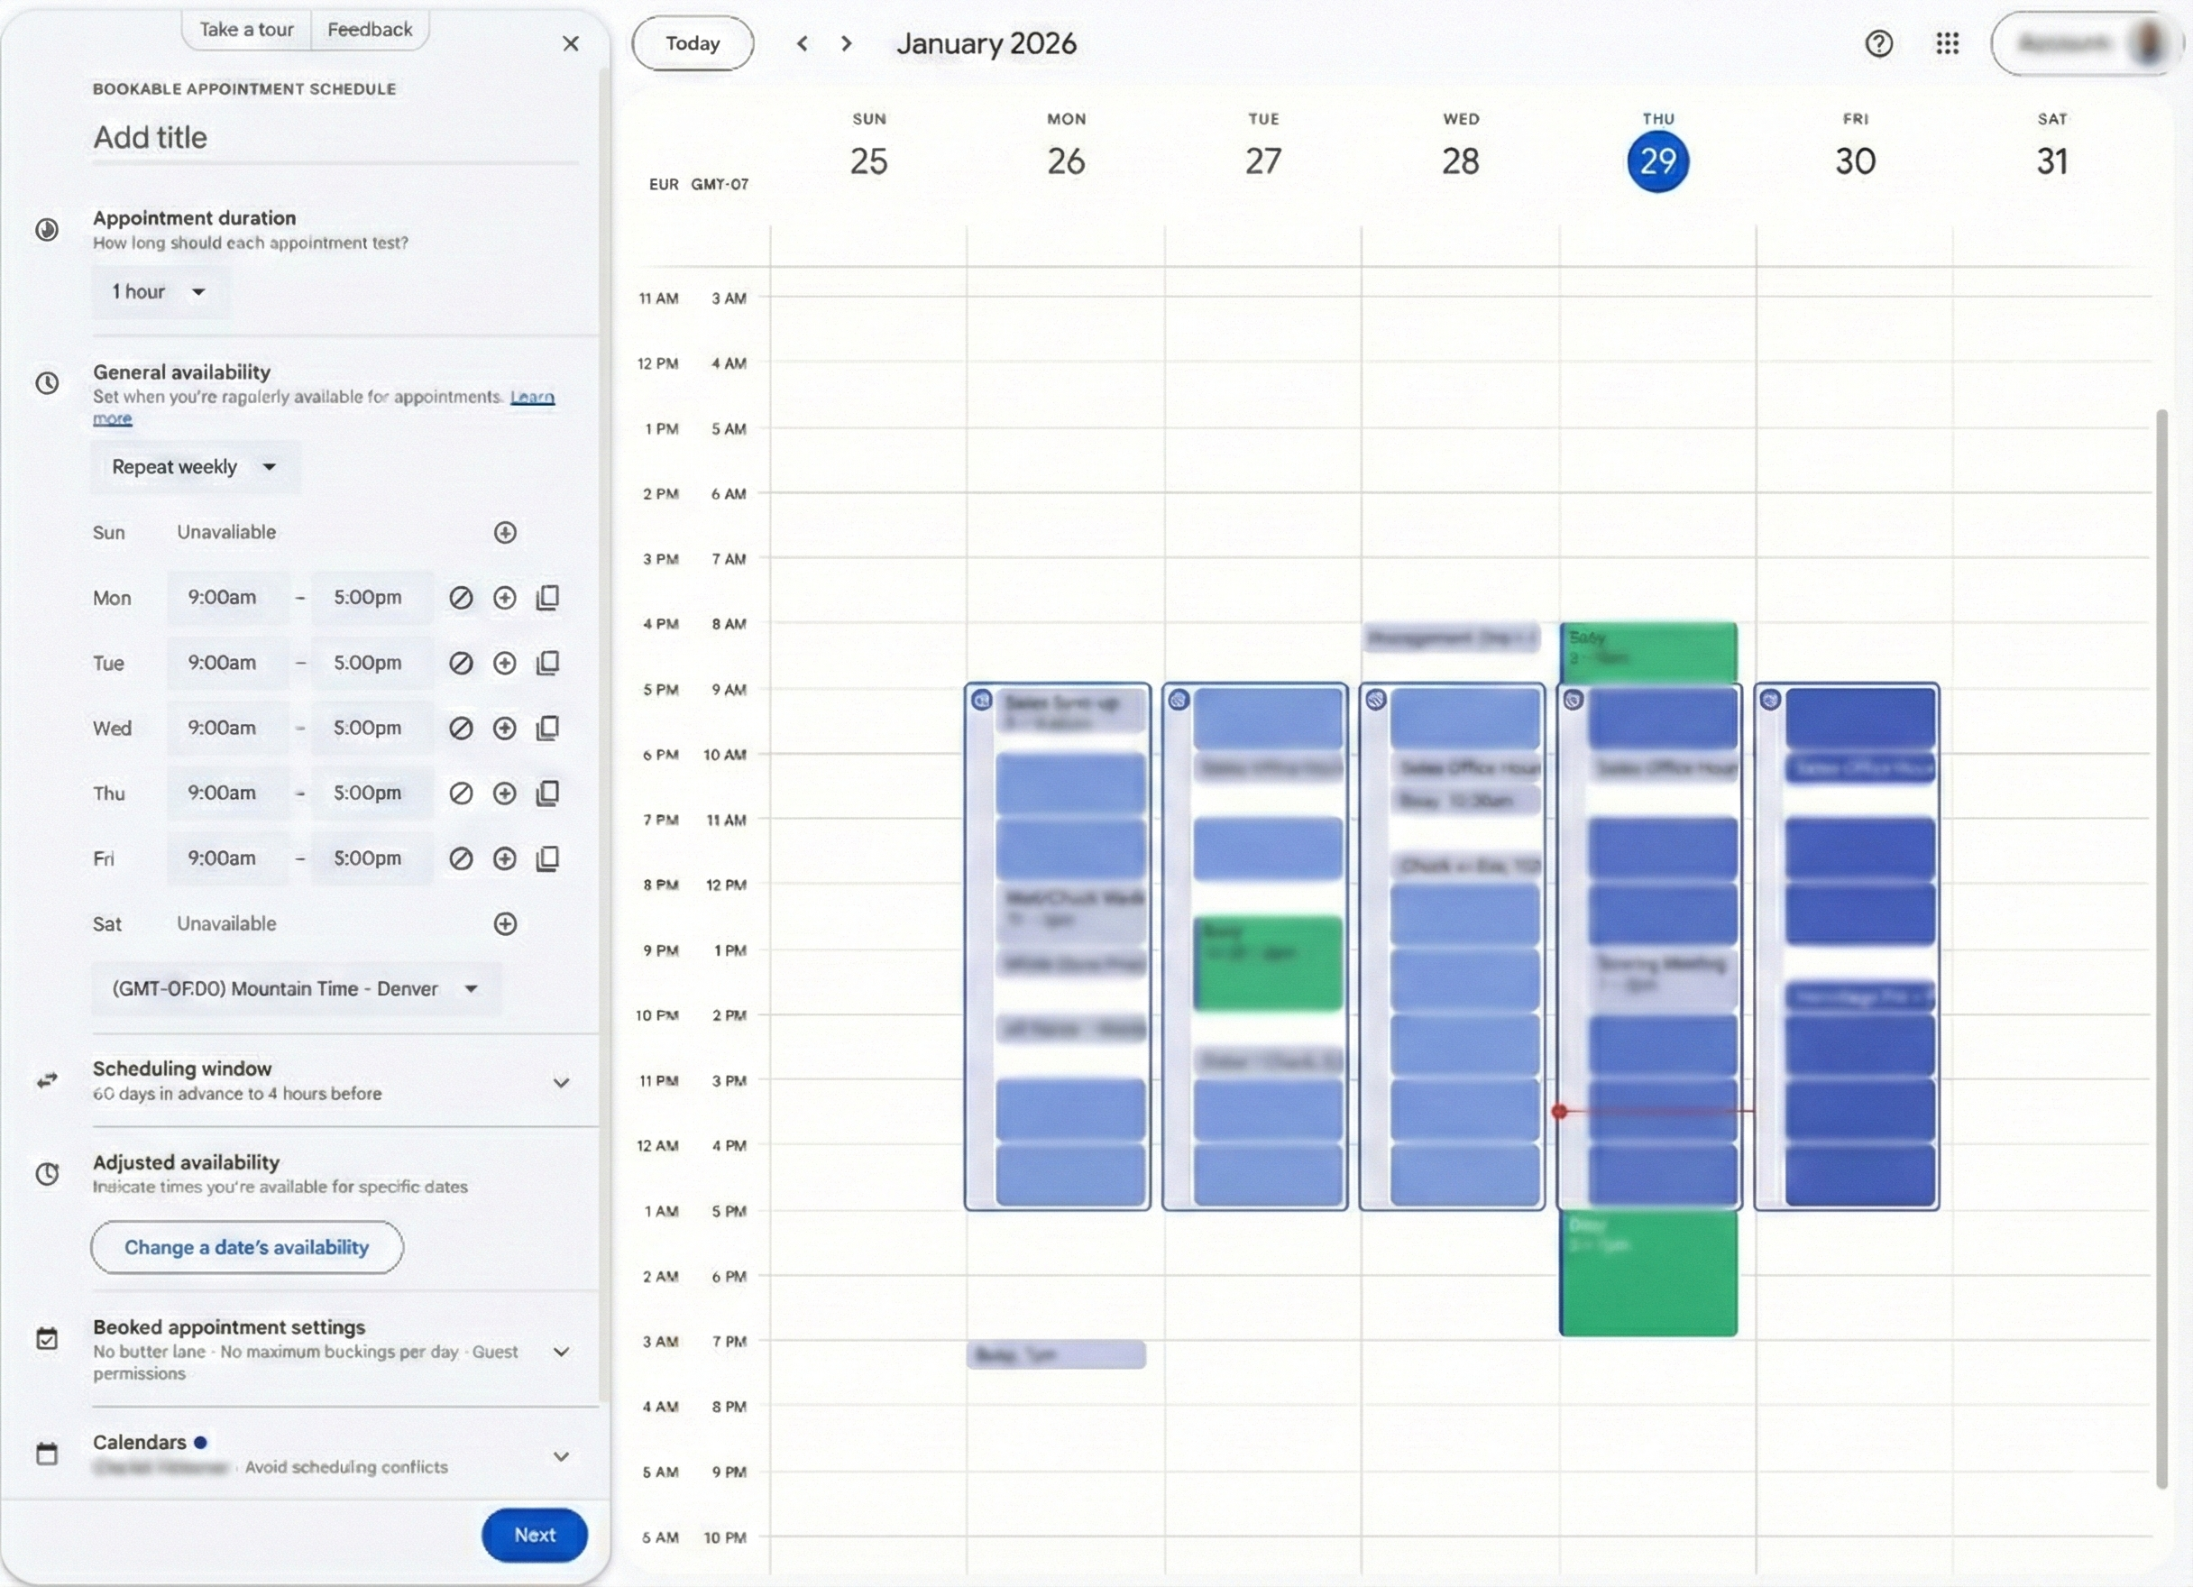
Task: Remove Monday's availability window
Action: click(x=461, y=598)
